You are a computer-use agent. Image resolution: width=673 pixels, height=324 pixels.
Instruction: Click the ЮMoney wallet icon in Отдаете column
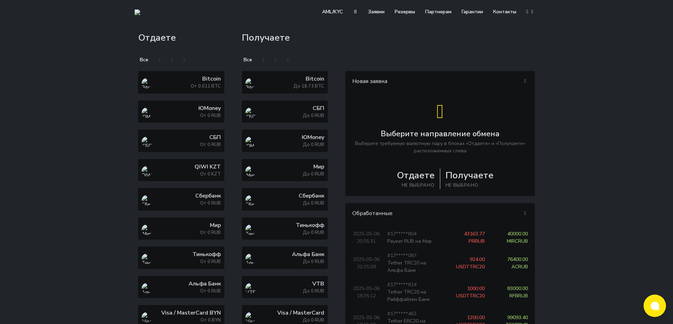click(146, 112)
